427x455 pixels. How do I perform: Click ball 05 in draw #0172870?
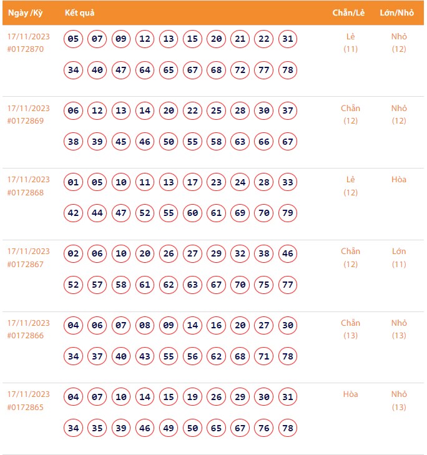coord(74,39)
